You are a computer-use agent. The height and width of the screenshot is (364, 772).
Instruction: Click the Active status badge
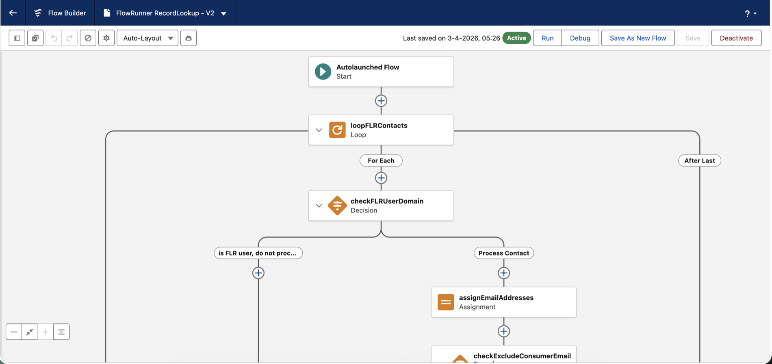[x=516, y=38]
